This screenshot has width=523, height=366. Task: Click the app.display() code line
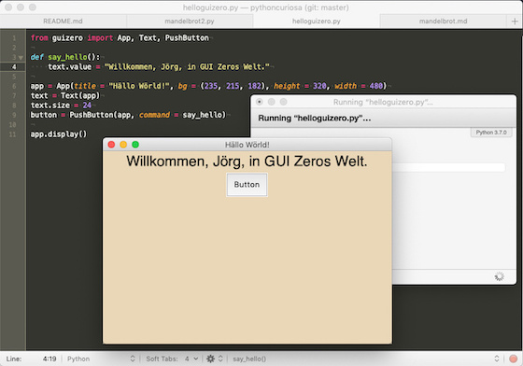tap(59, 134)
